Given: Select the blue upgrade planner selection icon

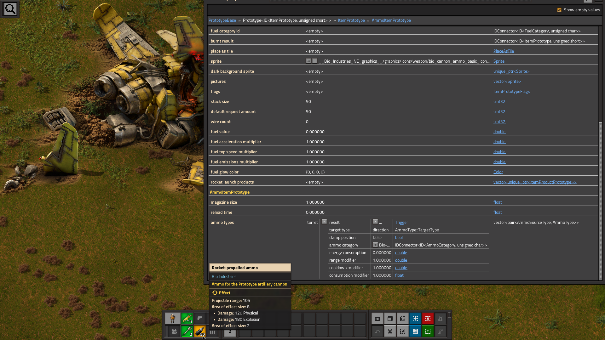Looking at the screenshot, I should click(x=415, y=319).
